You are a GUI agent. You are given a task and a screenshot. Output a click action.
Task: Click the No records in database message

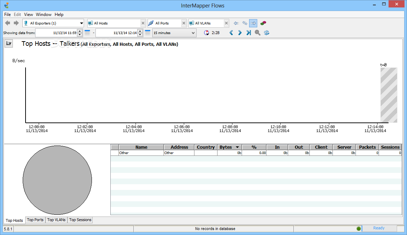[215, 229]
